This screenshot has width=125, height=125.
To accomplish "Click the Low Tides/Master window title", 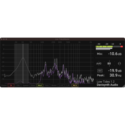I will tap(62, 39).
